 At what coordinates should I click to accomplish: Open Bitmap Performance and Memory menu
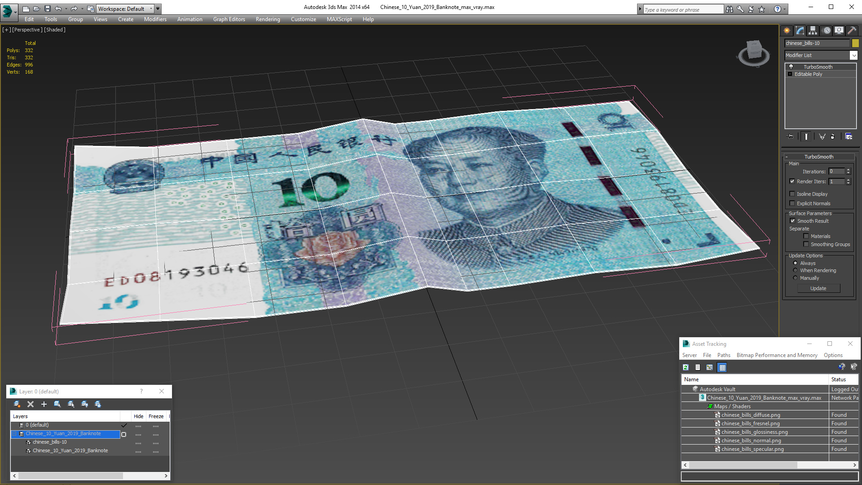[x=777, y=355]
